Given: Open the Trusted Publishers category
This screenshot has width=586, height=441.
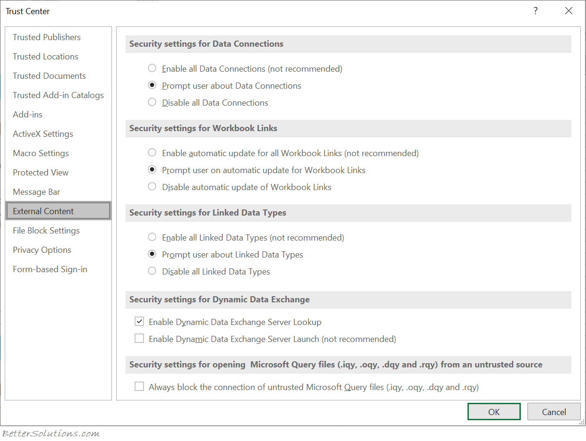Looking at the screenshot, I should 59,37.
